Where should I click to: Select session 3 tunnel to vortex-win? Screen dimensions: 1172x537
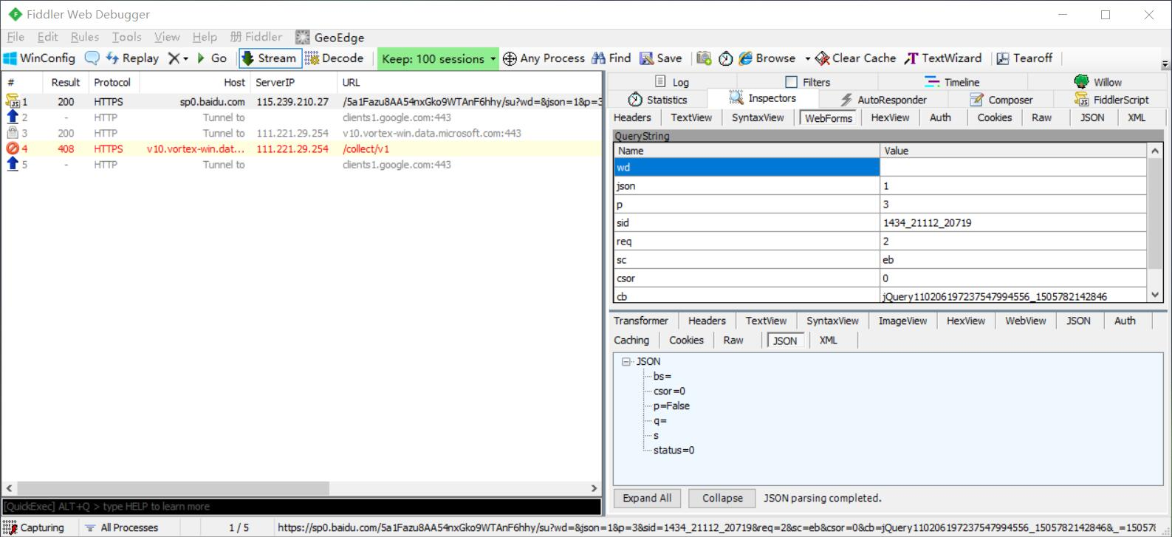301,133
